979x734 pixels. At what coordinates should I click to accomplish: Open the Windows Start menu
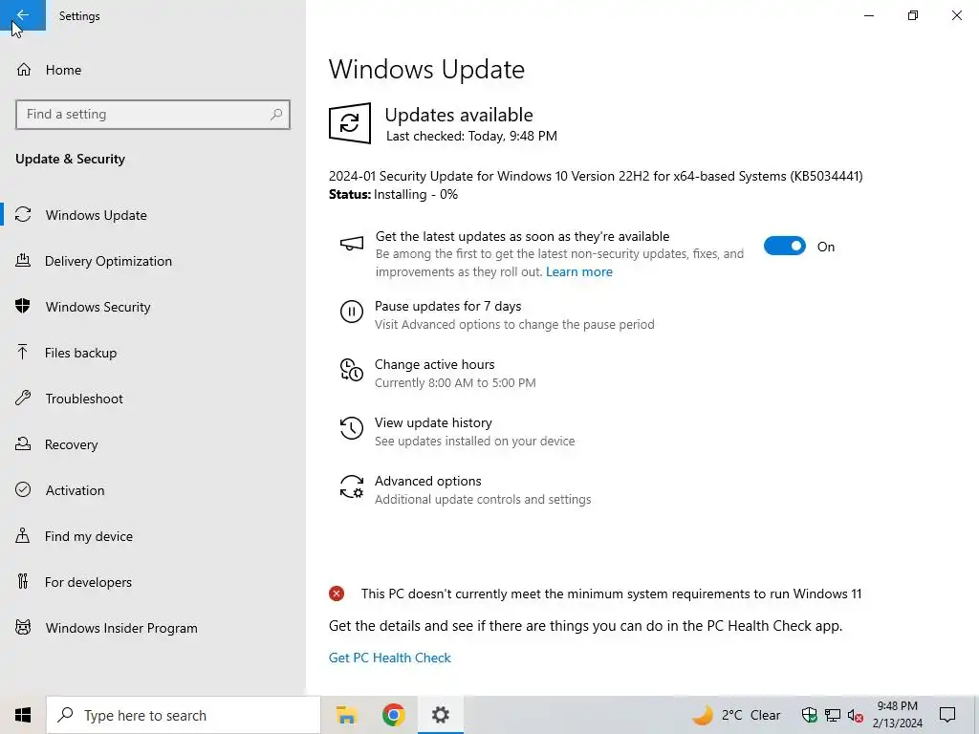(x=23, y=715)
